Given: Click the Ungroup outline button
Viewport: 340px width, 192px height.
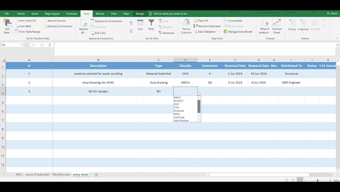Looking at the screenshot, I should tap(303, 26).
